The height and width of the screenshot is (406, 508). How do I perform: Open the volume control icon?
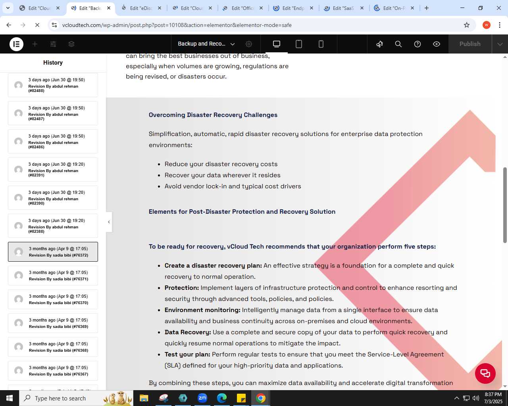tap(476, 398)
